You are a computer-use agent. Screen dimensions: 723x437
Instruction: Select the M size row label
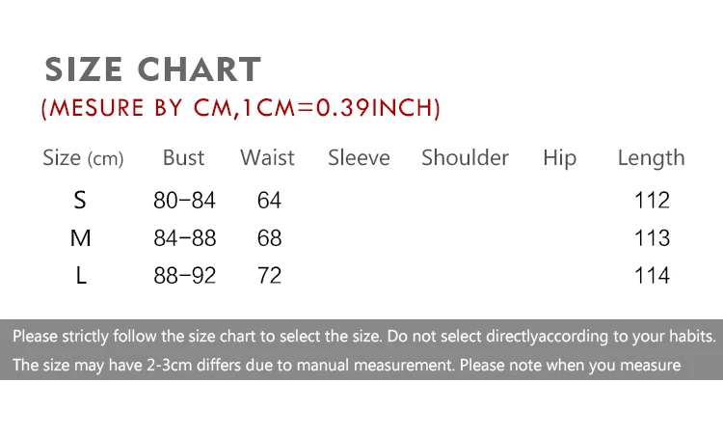(80, 238)
